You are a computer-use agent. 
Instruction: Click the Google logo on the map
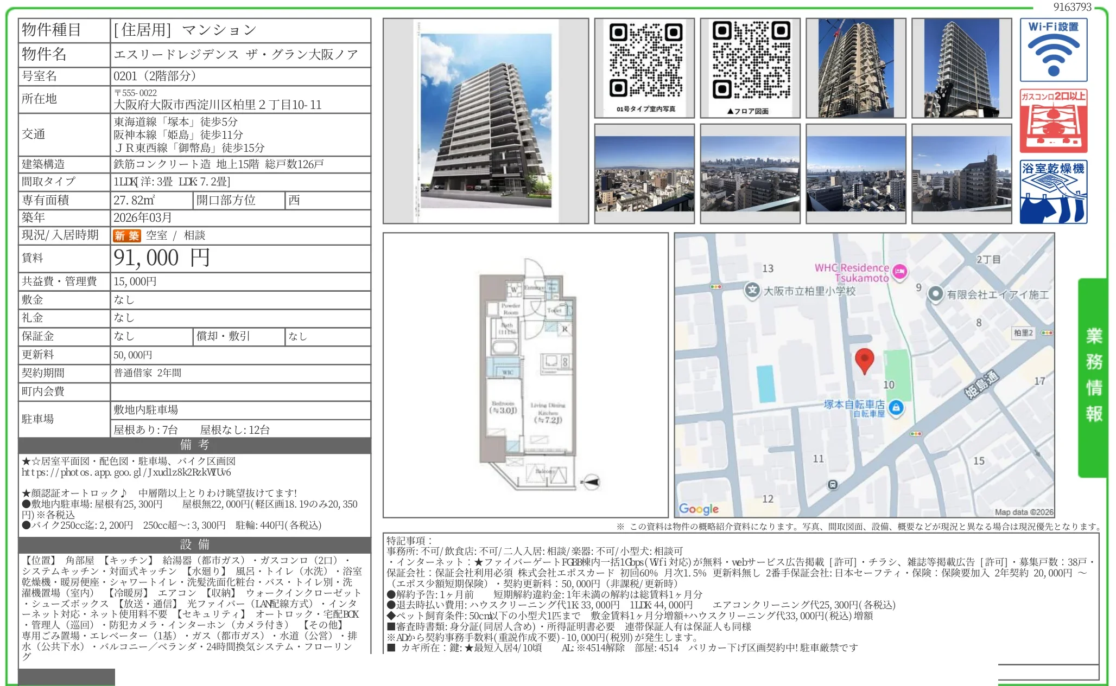tap(699, 509)
